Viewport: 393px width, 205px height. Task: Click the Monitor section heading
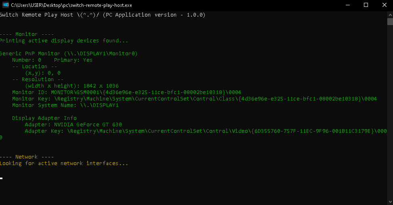pyautogui.click(x=27, y=34)
